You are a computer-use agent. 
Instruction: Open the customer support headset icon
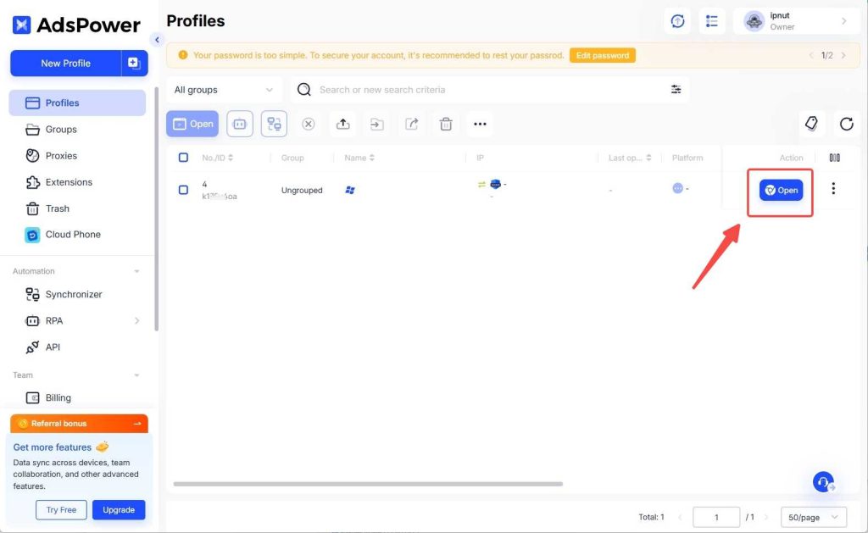823,481
